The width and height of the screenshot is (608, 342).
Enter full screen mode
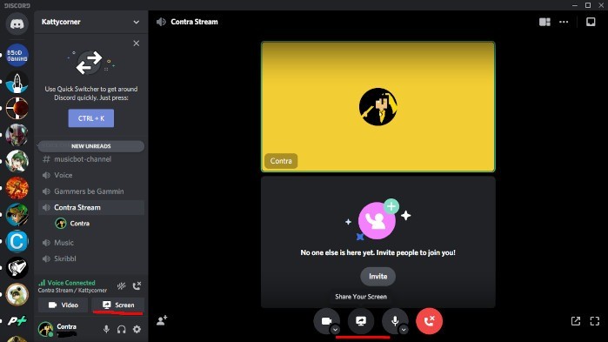[x=595, y=321]
